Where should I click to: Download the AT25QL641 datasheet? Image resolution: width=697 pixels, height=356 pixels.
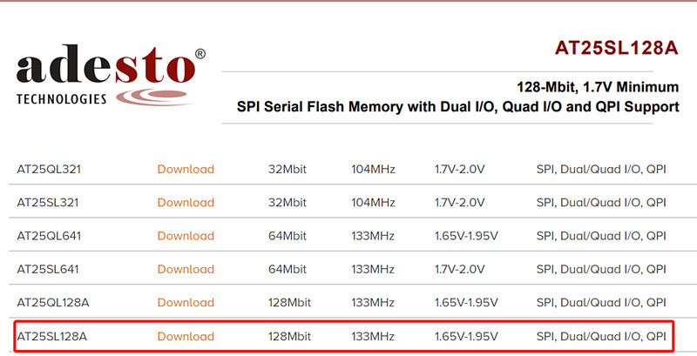pyautogui.click(x=186, y=236)
